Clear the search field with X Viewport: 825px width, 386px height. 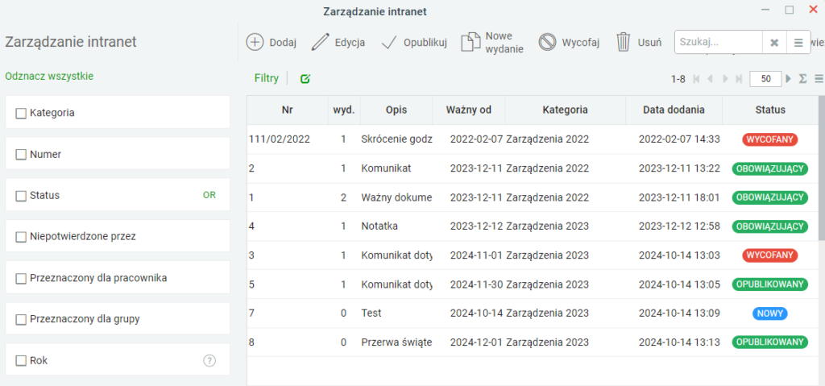click(x=774, y=43)
